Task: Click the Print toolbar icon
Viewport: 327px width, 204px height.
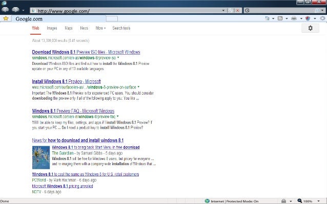Action: tap(294, 18)
